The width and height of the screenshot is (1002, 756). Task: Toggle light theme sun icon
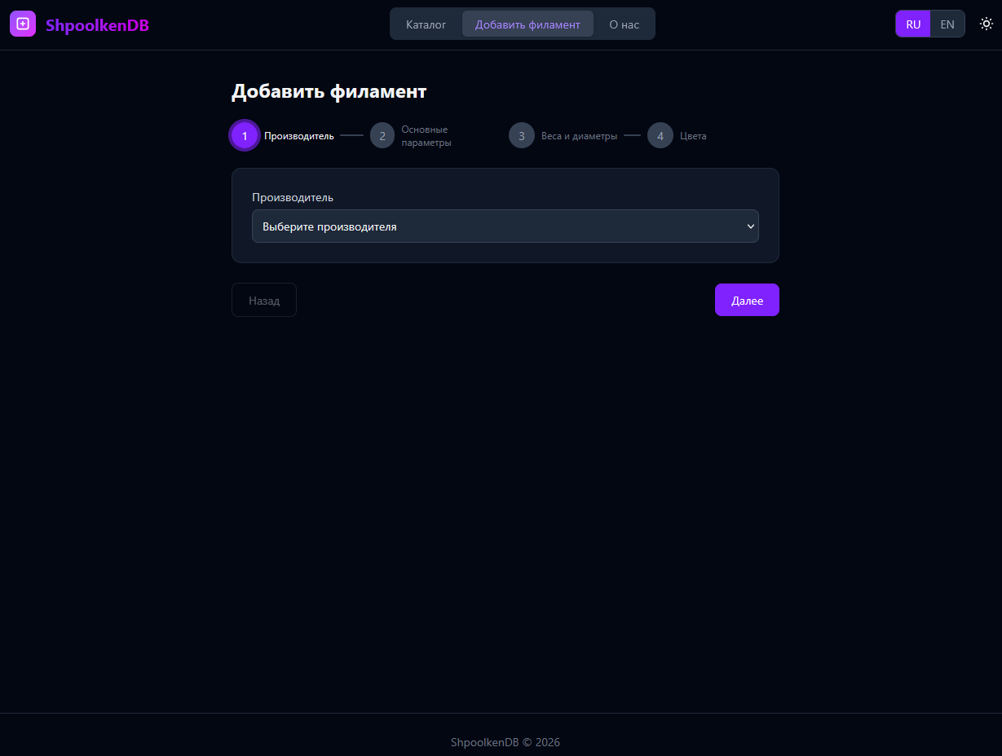coord(986,24)
